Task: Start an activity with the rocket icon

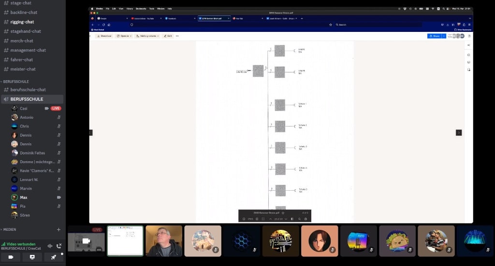Action: (x=54, y=257)
